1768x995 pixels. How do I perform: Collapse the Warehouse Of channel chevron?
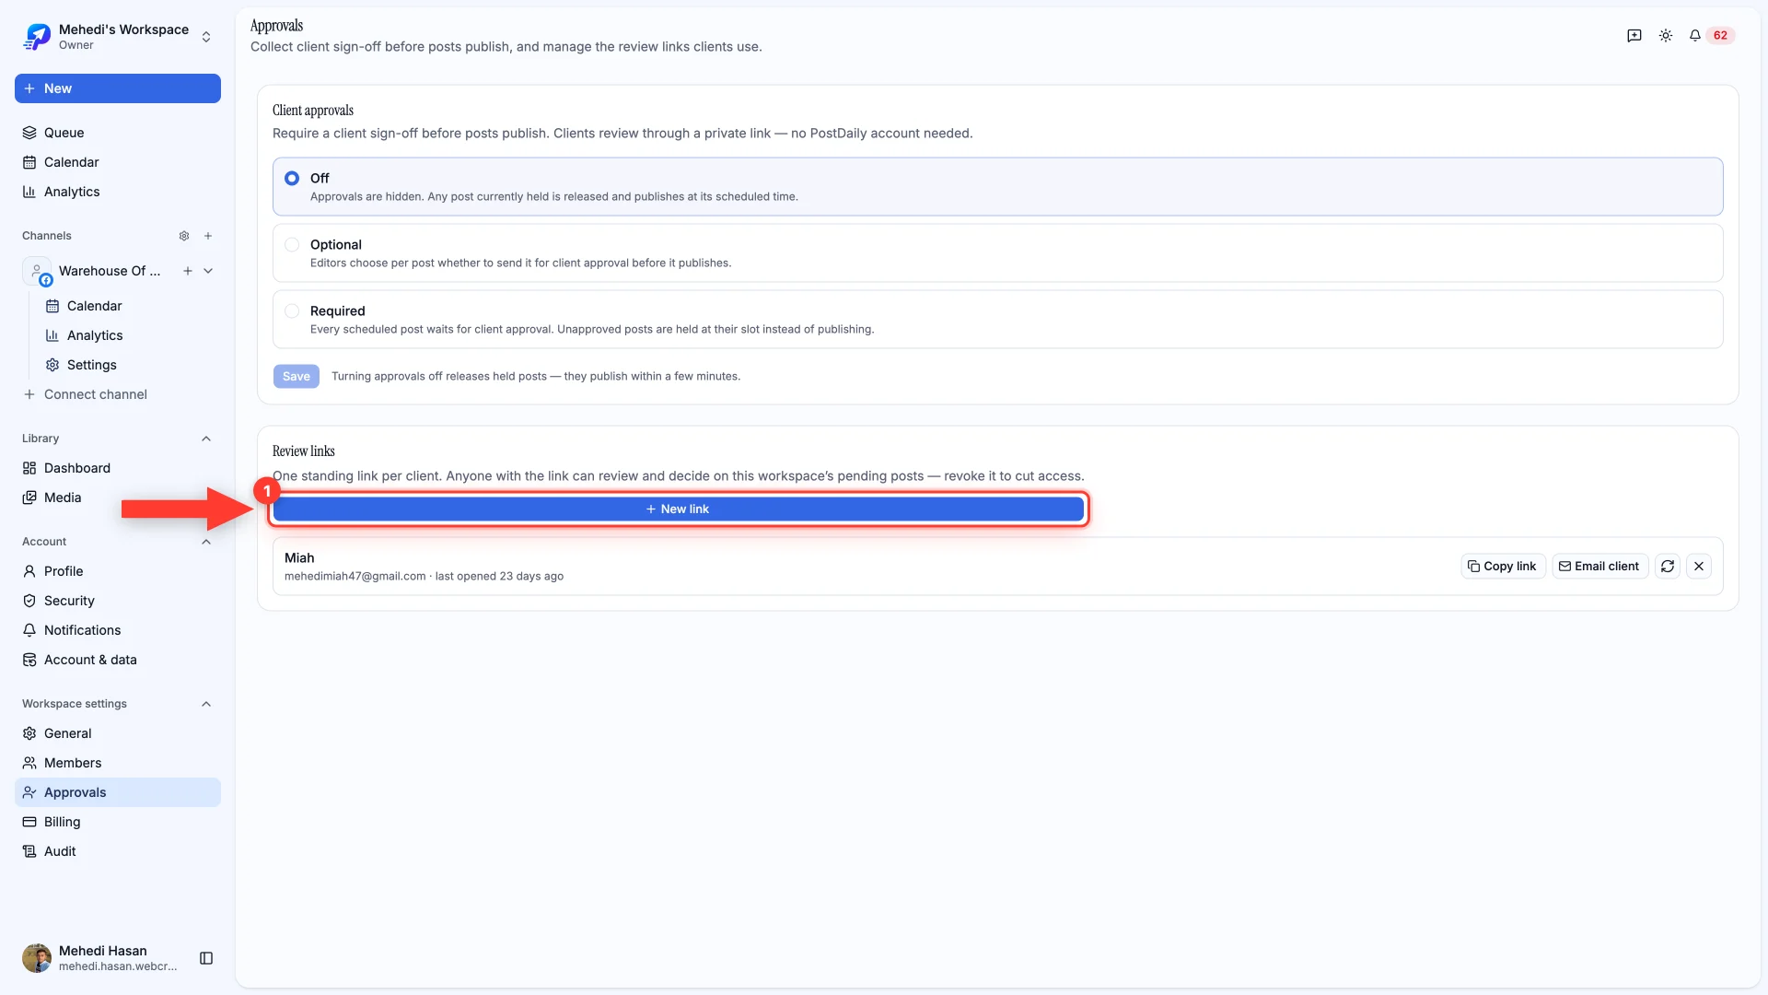[208, 271]
